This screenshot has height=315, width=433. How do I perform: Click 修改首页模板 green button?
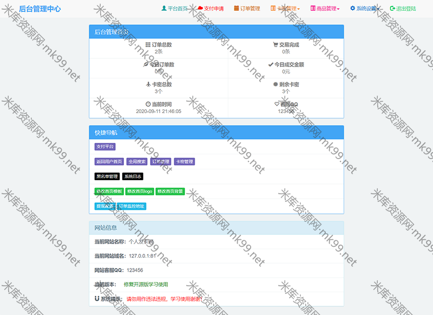[x=109, y=191]
